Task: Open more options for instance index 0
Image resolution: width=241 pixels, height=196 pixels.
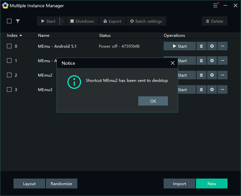Action: [x=223, y=46]
